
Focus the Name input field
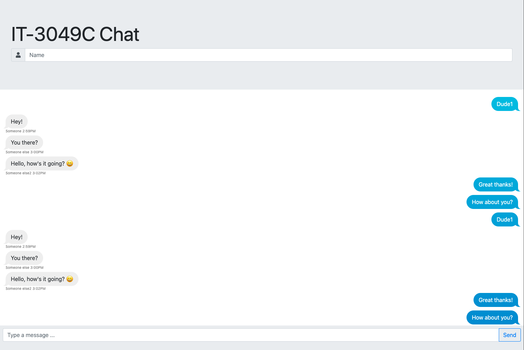268,55
